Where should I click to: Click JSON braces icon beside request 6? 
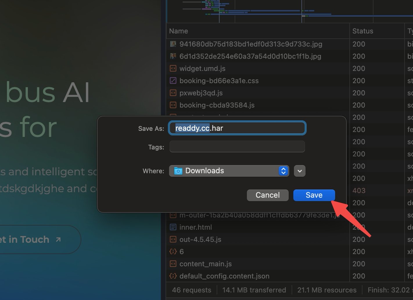pyautogui.click(x=173, y=252)
